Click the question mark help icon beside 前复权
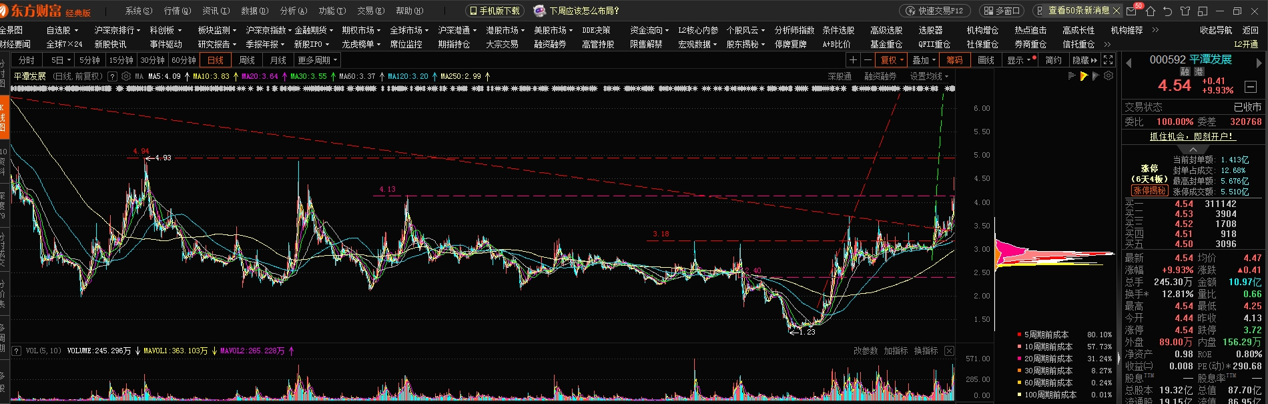The height and width of the screenshot is (404, 1268). (112, 77)
